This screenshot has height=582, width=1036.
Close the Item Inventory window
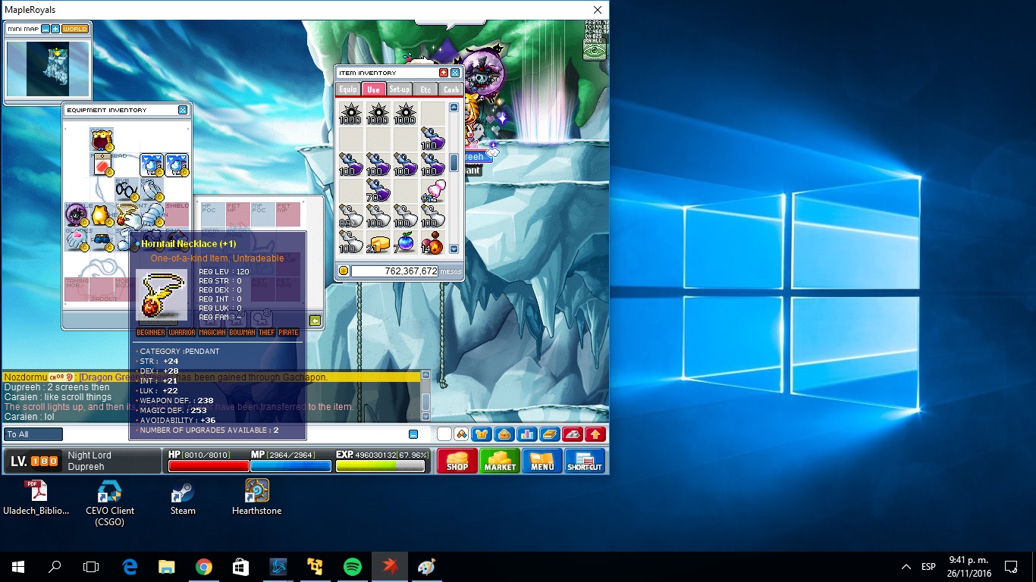click(x=455, y=73)
